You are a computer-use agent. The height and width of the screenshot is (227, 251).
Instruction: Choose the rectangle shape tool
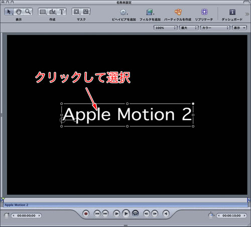pyautogui.click(x=43, y=12)
